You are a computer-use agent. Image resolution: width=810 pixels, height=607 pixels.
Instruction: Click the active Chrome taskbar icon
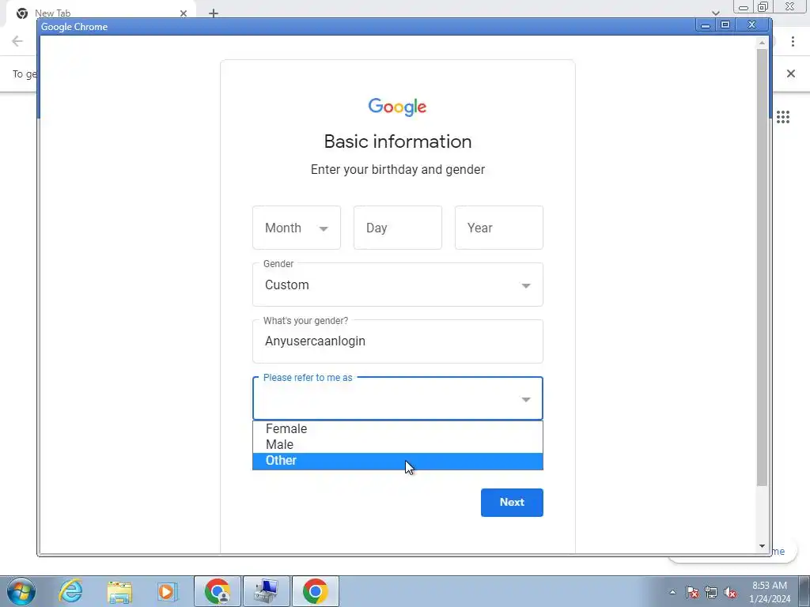click(316, 591)
